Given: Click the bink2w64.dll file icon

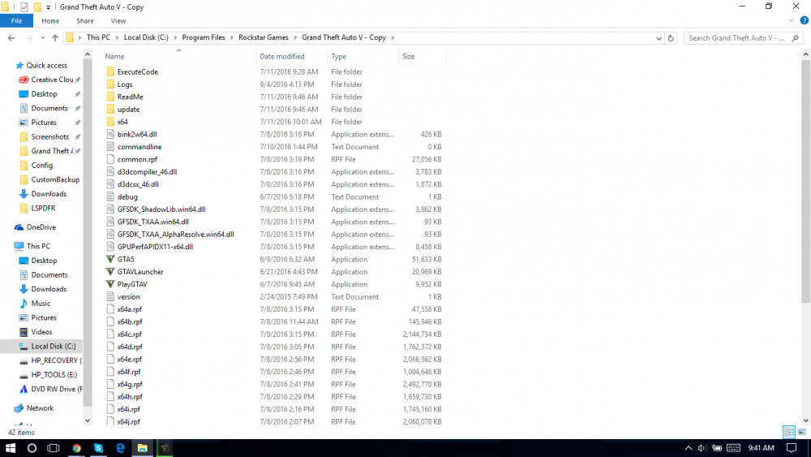Looking at the screenshot, I should [110, 134].
